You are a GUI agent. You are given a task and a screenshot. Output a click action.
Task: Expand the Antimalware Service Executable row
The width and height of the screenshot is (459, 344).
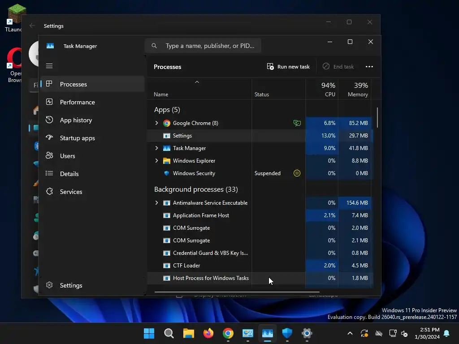point(156,203)
